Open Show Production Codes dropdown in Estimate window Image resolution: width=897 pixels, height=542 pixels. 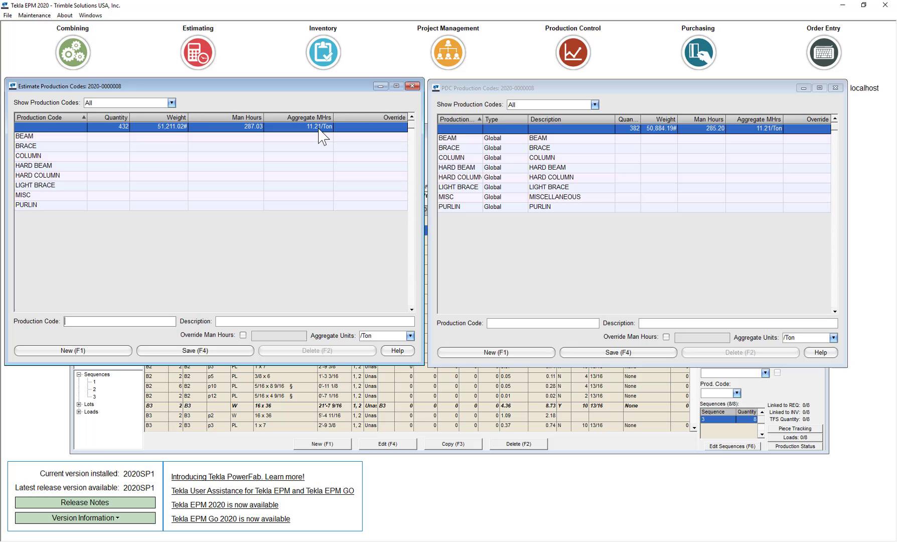point(172,103)
